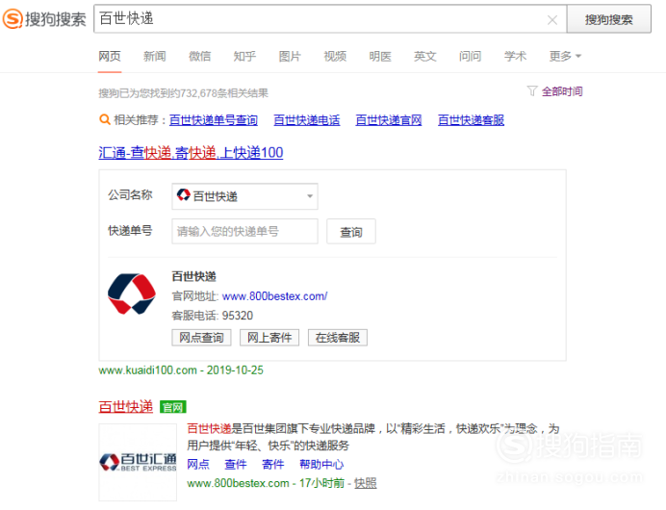The width and height of the screenshot is (666, 510).
Task: Open the 百世快递电话 suggestion link
Action: point(307,120)
